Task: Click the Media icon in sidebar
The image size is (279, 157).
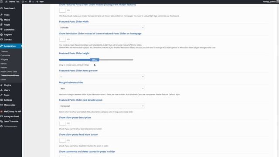Action: click(x=2, y=20)
